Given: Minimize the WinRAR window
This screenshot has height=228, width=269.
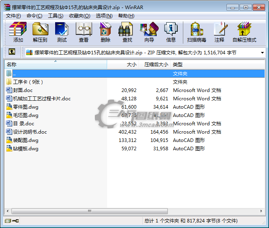Looking at the screenshot, I should coord(232,8).
